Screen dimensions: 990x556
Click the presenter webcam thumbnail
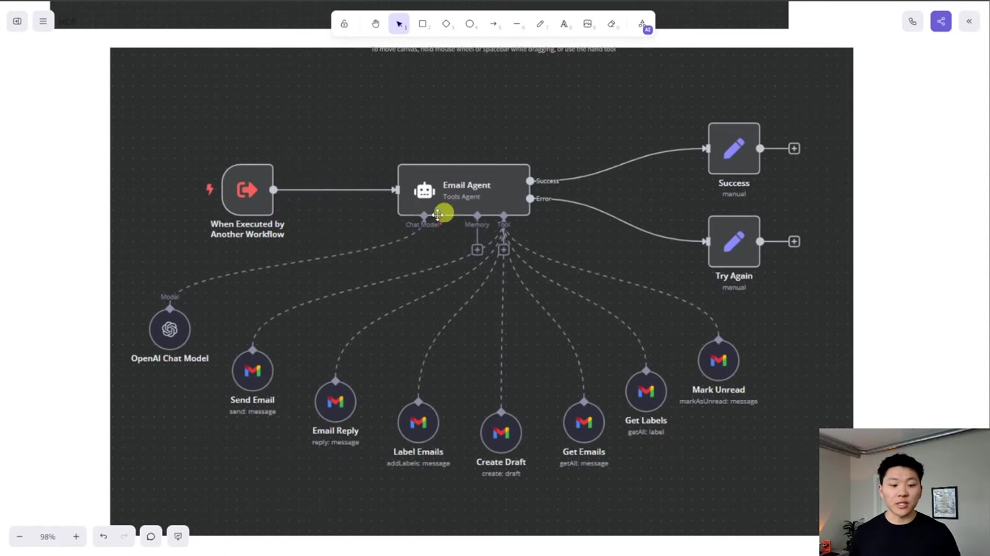tap(905, 492)
